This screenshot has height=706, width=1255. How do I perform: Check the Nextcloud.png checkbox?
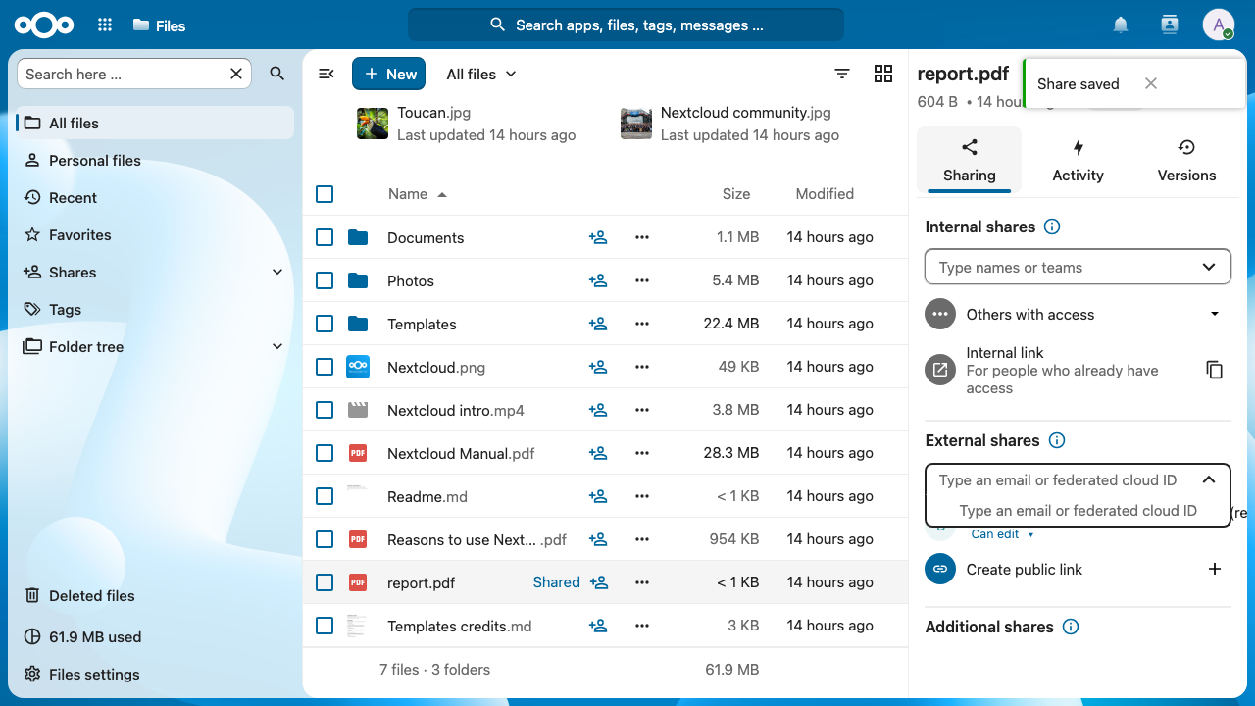click(x=325, y=367)
